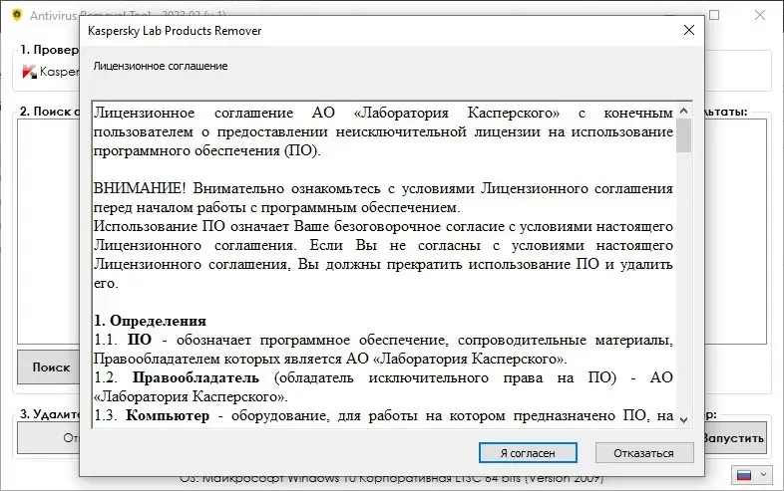
Task: Click the license text scrollbar down arrow
Action: (x=684, y=420)
